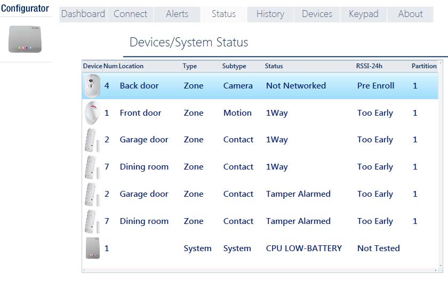Viewport: 448px width, 281px height.
Task: Click 'Tamper Alarmed' in the Garage door row
Action: [298, 194]
